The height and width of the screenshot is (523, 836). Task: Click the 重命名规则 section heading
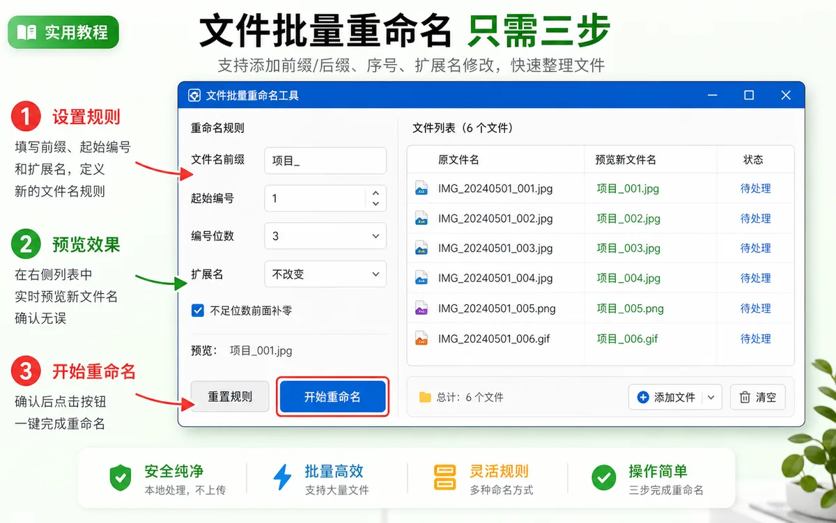coord(217,128)
